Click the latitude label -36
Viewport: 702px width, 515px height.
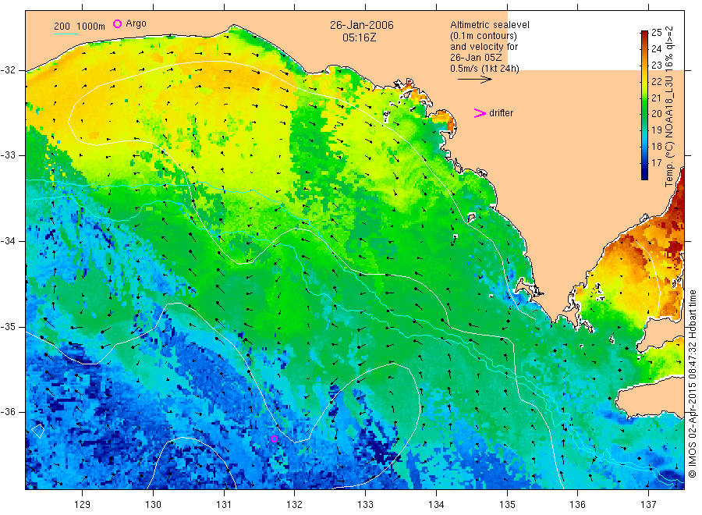pos(8,411)
